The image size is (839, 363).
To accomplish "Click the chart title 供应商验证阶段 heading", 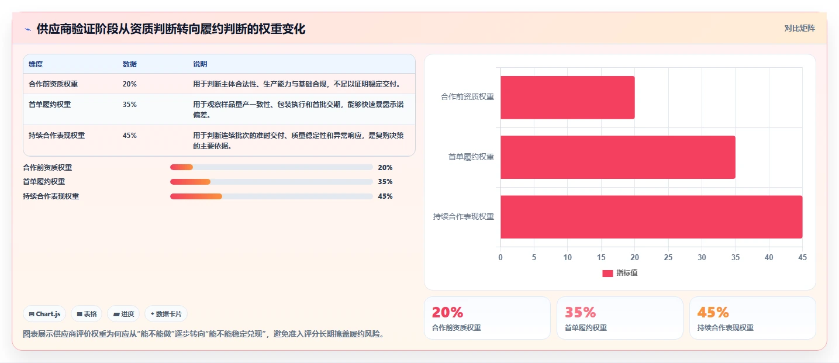I will 171,29.
